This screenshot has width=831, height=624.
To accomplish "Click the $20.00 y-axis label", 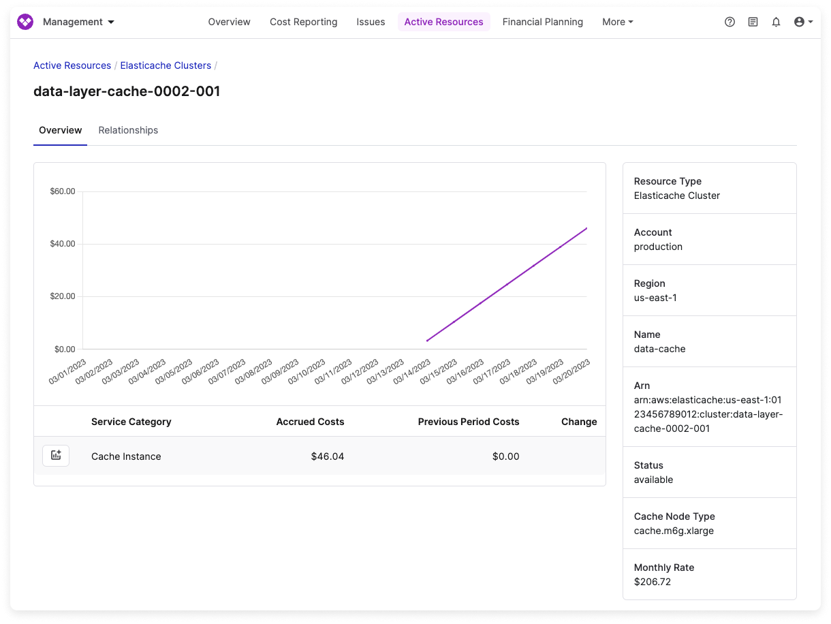I will coord(63,296).
